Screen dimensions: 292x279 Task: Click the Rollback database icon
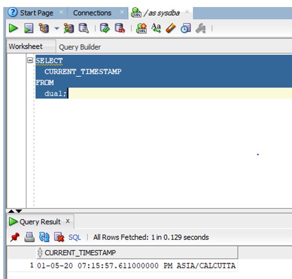click(x=120, y=28)
